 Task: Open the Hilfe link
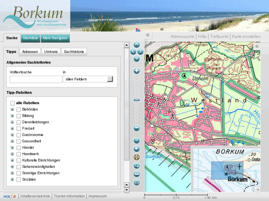(202, 37)
